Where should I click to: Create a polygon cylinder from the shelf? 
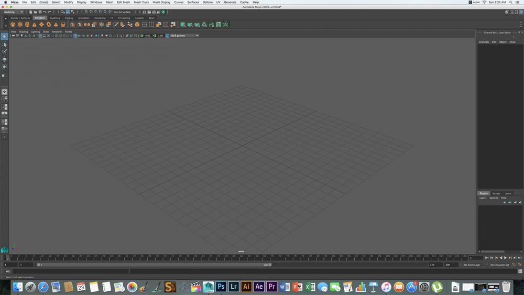coord(27,25)
